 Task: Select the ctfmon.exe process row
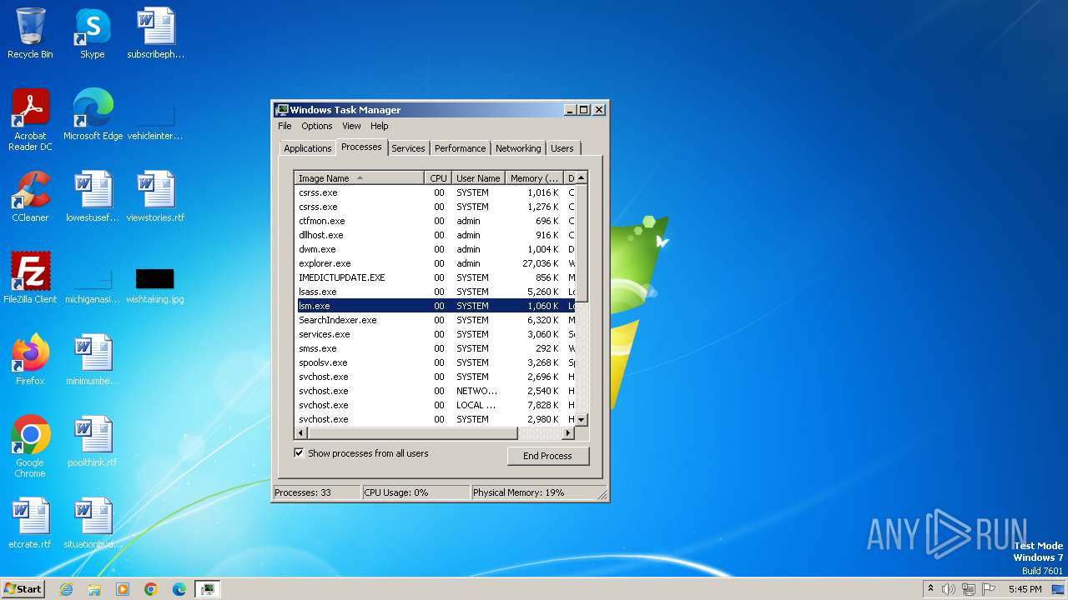pos(435,221)
